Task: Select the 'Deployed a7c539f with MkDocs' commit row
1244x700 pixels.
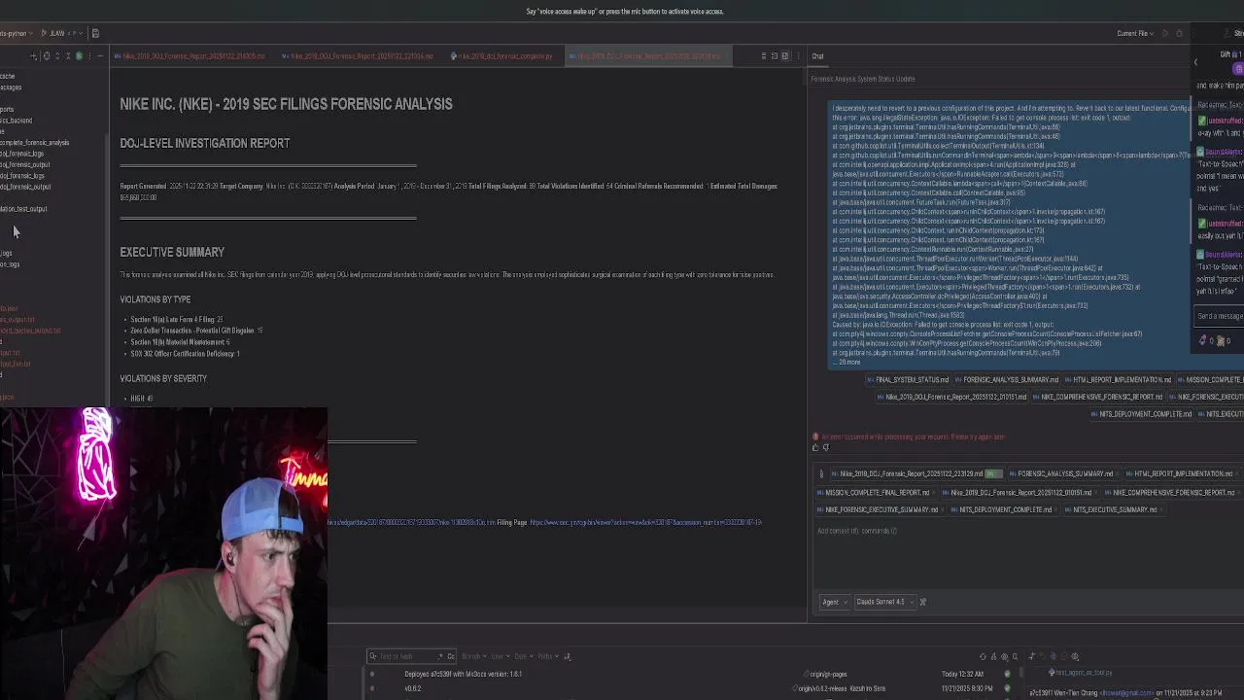Action: (x=463, y=674)
